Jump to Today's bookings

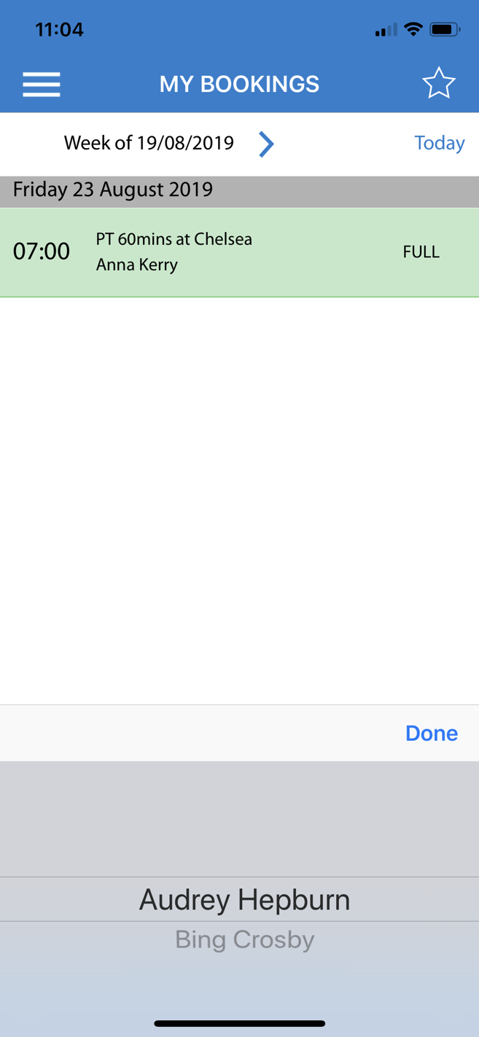click(x=439, y=143)
